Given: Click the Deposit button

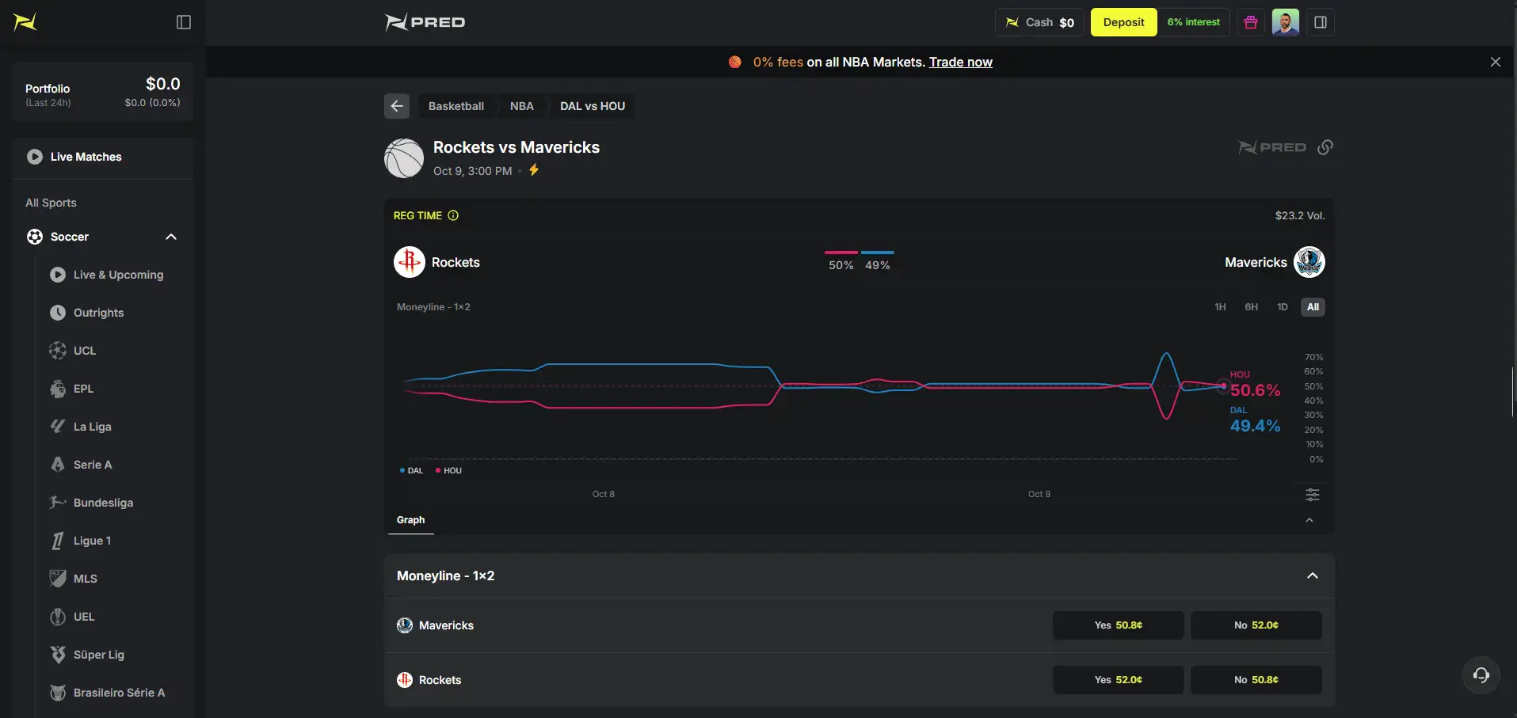Looking at the screenshot, I should coord(1123,22).
